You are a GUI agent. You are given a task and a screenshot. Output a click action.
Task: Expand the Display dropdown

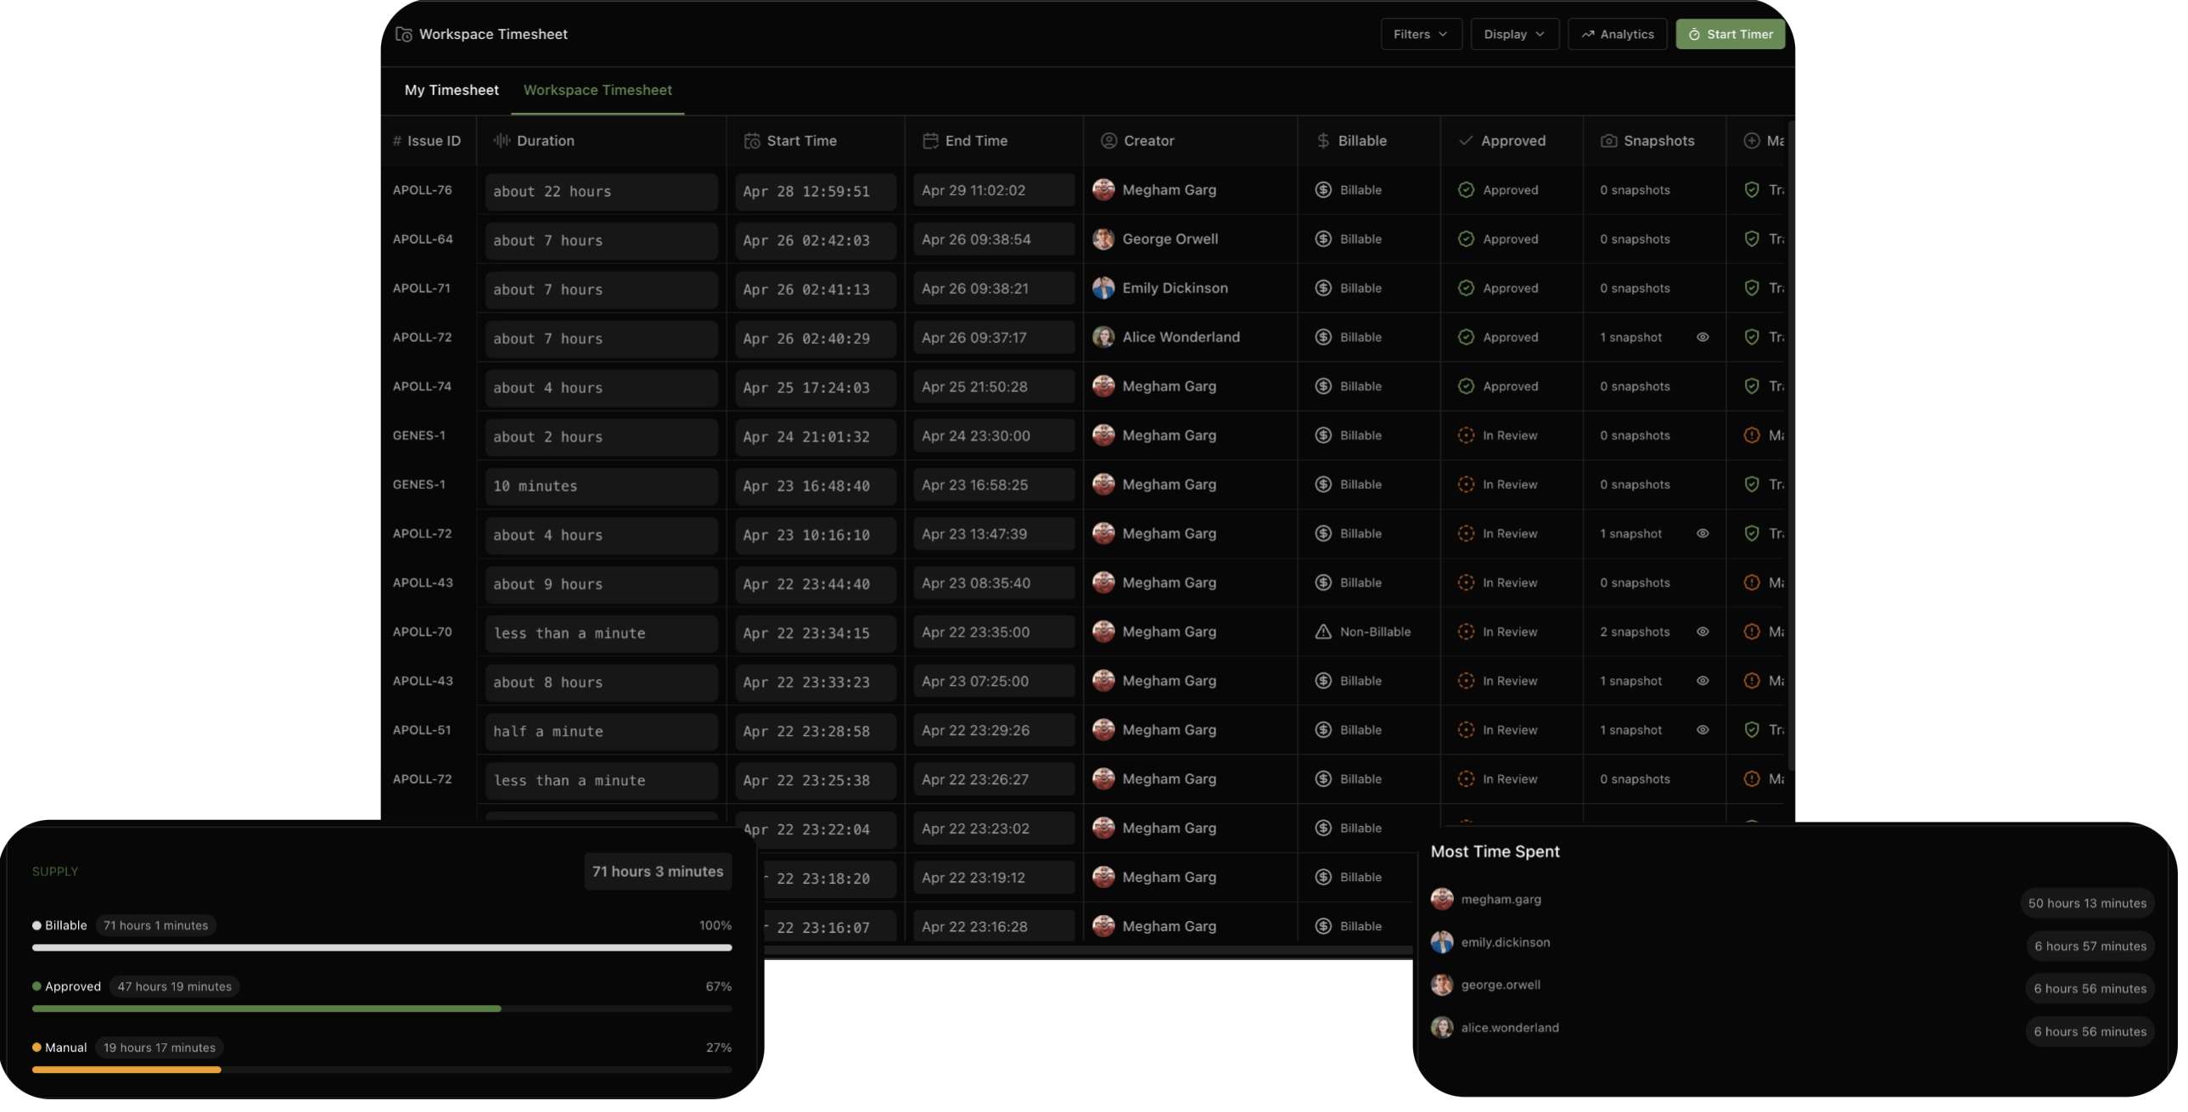pyautogui.click(x=1513, y=35)
